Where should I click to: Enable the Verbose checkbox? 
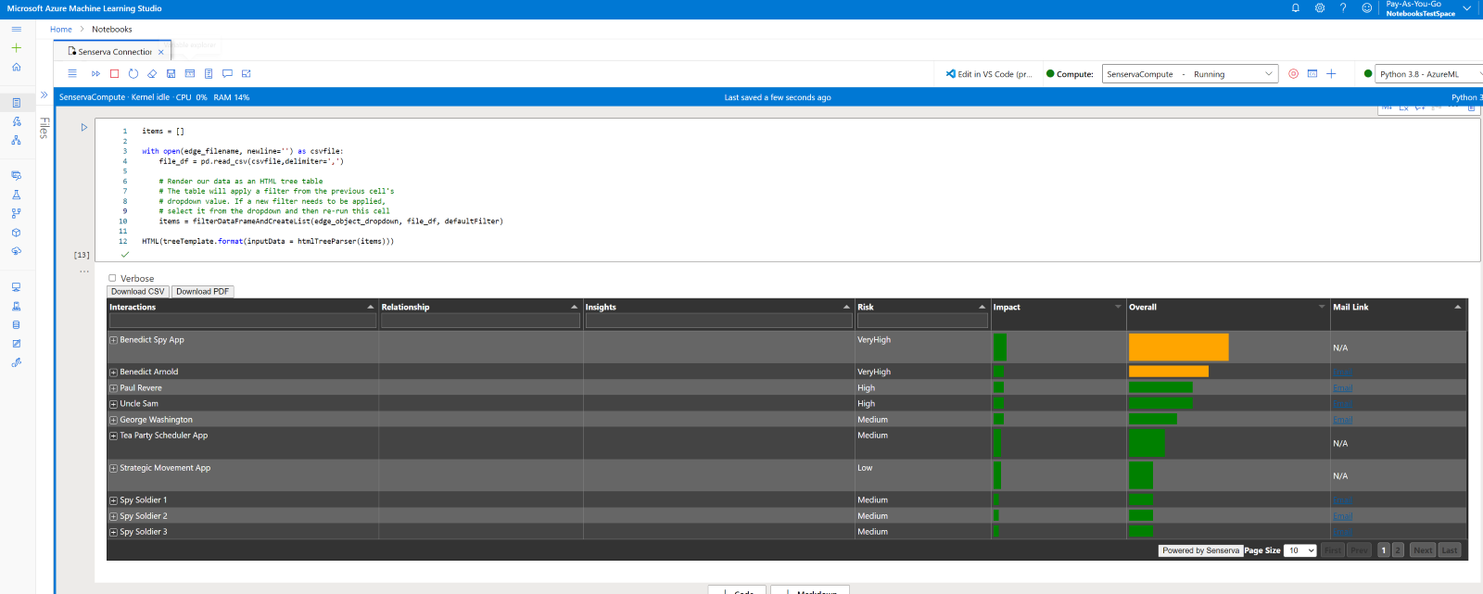click(112, 278)
